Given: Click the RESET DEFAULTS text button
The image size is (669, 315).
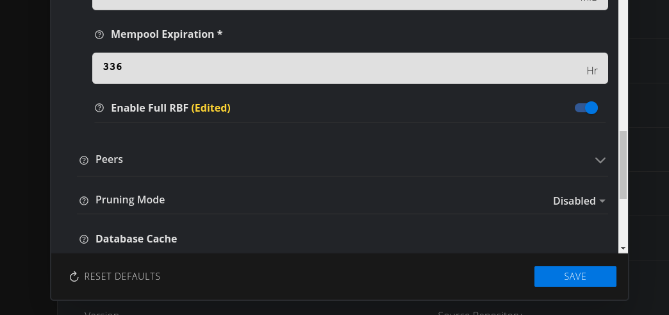Looking at the screenshot, I should (122, 277).
